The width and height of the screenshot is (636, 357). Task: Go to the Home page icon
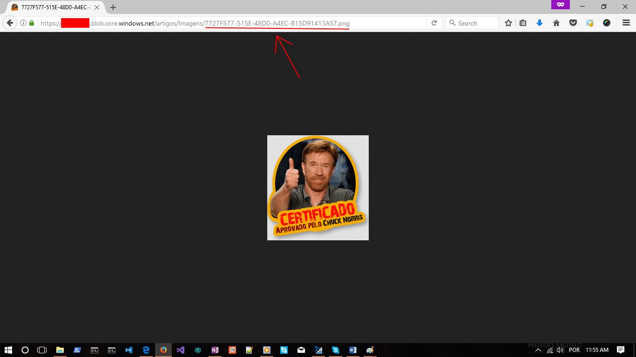coord(556,23)
